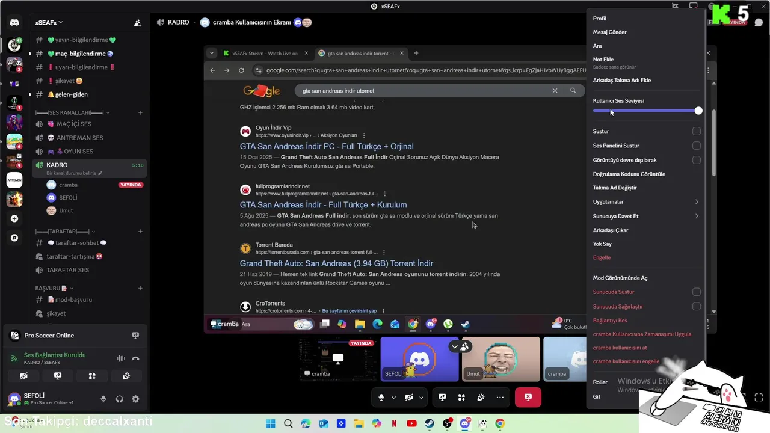Open user settings gear icon
Viewport: 770px width, 433px height.
click(135, 399)
